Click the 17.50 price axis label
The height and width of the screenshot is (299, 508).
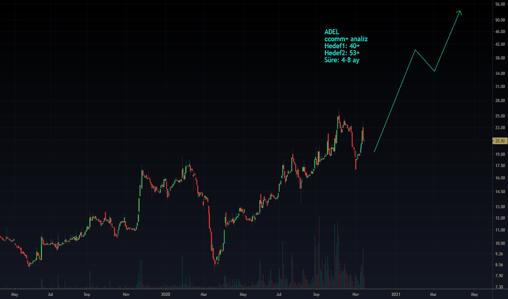pyautogui.click(x=500, y=166)
